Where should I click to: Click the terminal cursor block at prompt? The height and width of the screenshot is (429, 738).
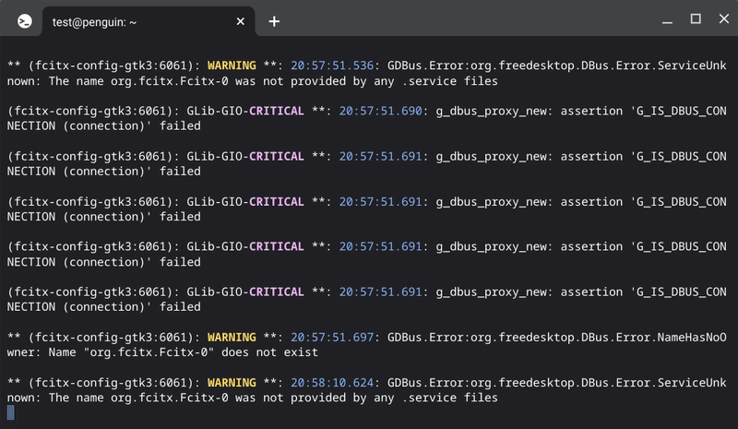tap(10, 412)
